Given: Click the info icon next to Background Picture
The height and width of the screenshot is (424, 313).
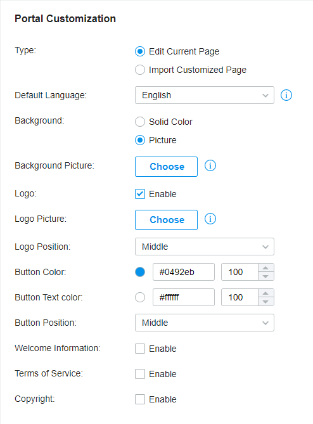Looking at the screenshot, I should pyautogui.click(x=210, y=165).
